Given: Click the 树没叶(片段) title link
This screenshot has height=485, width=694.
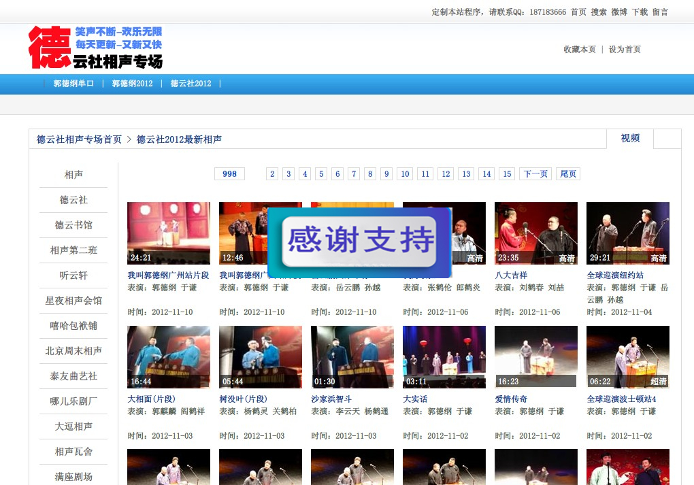Looking at the screenshot, I should [244, 399].
